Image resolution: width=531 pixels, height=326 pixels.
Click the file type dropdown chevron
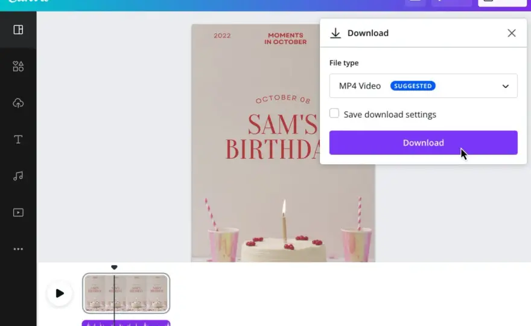tap(506, 86)
